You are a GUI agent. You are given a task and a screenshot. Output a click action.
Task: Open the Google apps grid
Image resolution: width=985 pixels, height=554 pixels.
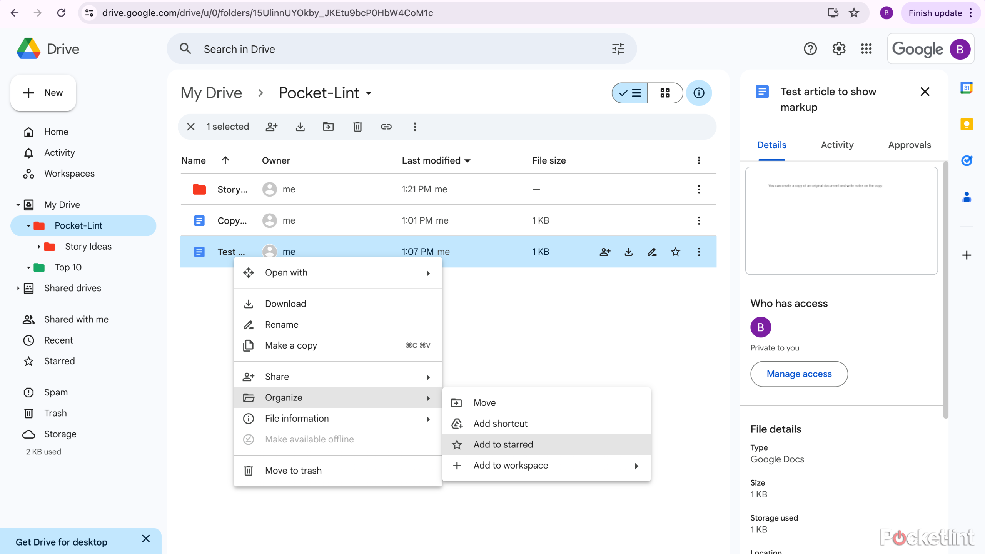[866, 49]
